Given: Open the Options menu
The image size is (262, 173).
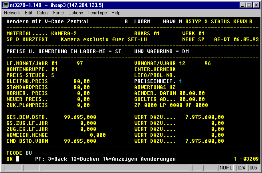Looking at the screenshot, I should (75, 13).
